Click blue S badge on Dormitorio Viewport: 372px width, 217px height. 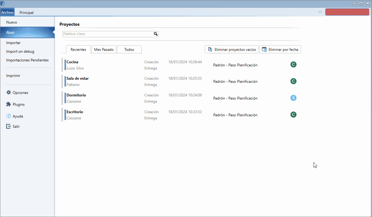coord(293,98)
